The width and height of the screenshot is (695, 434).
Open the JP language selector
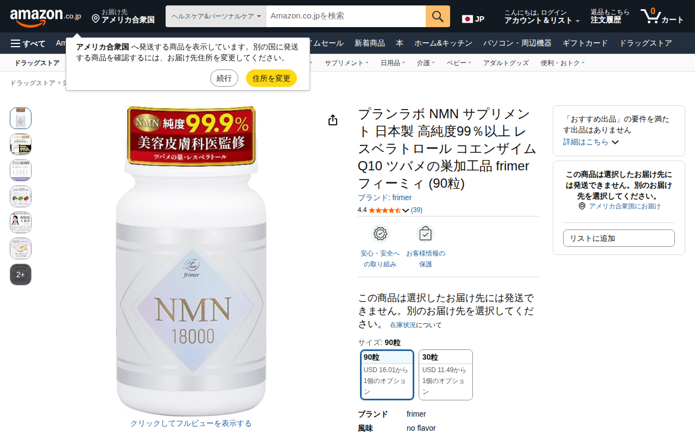coord(473,19)
